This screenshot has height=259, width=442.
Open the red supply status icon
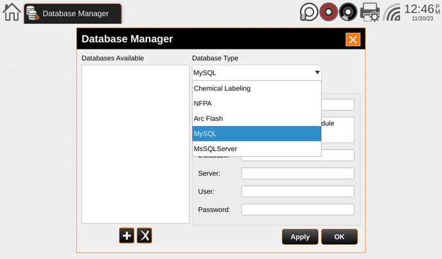(x=328, y=12)
